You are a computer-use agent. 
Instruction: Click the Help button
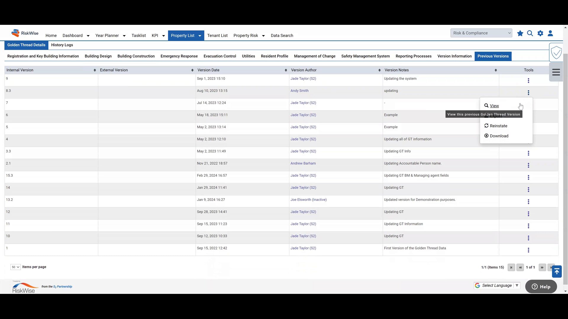click(541, 287)
